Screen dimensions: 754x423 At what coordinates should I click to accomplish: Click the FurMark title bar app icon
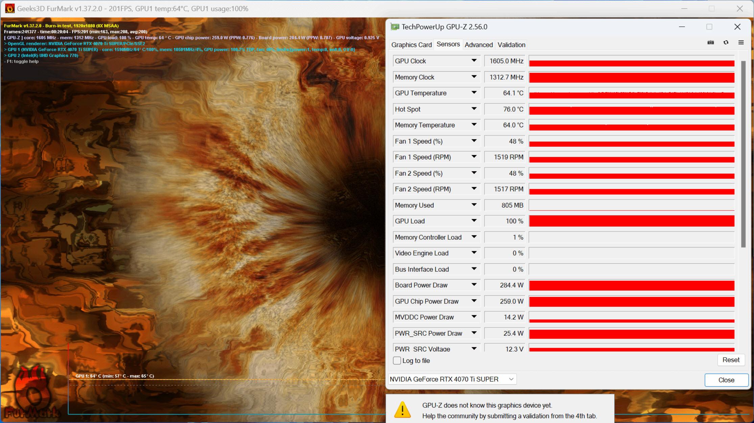coord(8,8)
